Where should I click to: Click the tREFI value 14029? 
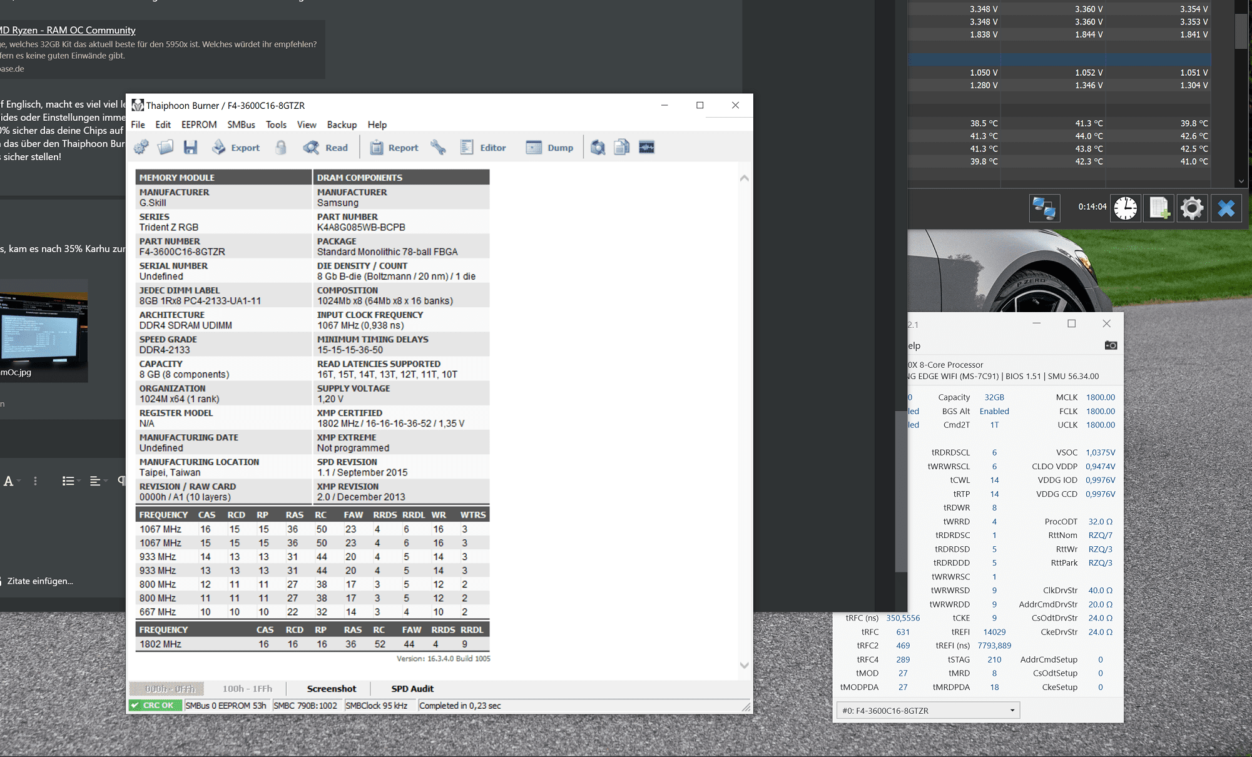994,632
